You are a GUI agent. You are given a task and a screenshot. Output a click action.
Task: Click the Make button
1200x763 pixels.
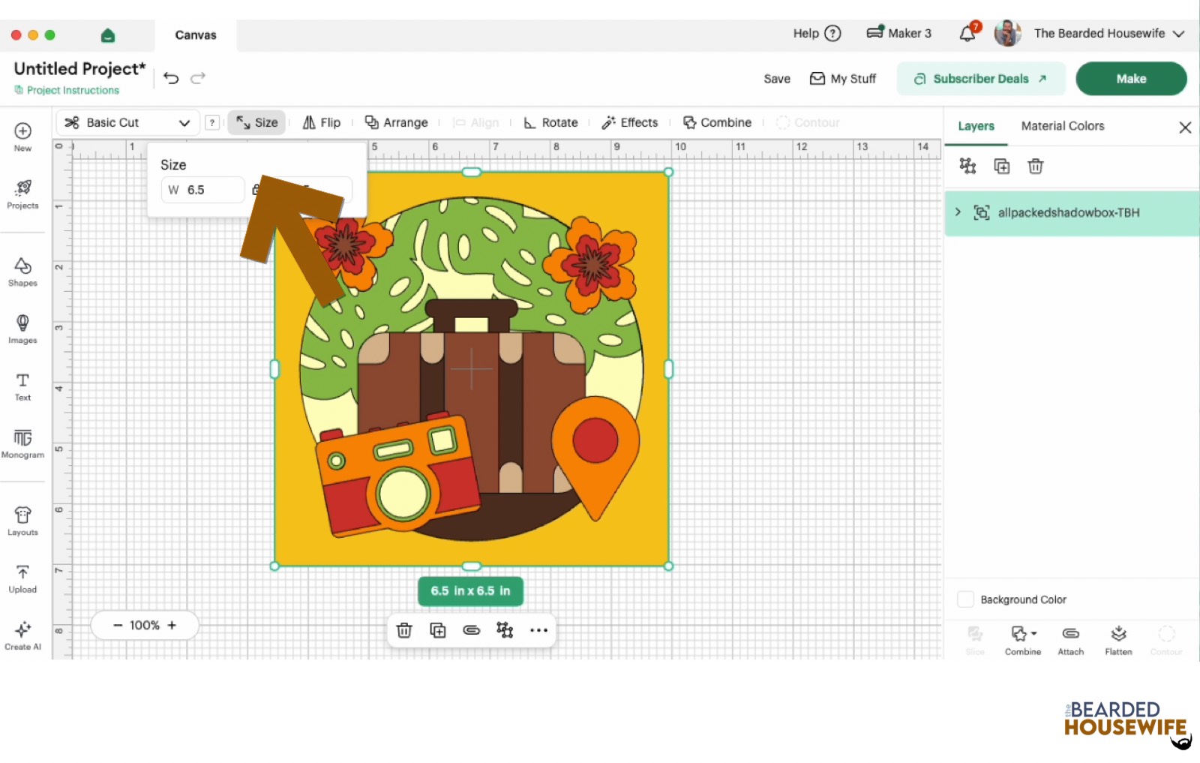1131,79
